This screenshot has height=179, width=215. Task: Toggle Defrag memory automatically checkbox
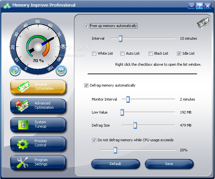pos(86,85)
